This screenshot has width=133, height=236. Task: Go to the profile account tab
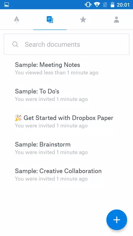(116, 19)
